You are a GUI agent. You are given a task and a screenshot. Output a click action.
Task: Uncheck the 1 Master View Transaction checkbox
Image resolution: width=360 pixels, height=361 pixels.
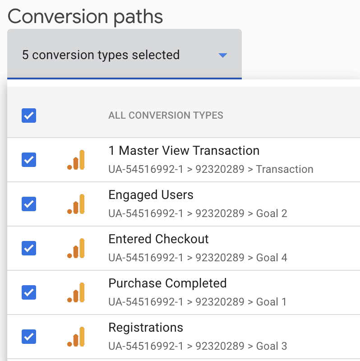(28, 160)
